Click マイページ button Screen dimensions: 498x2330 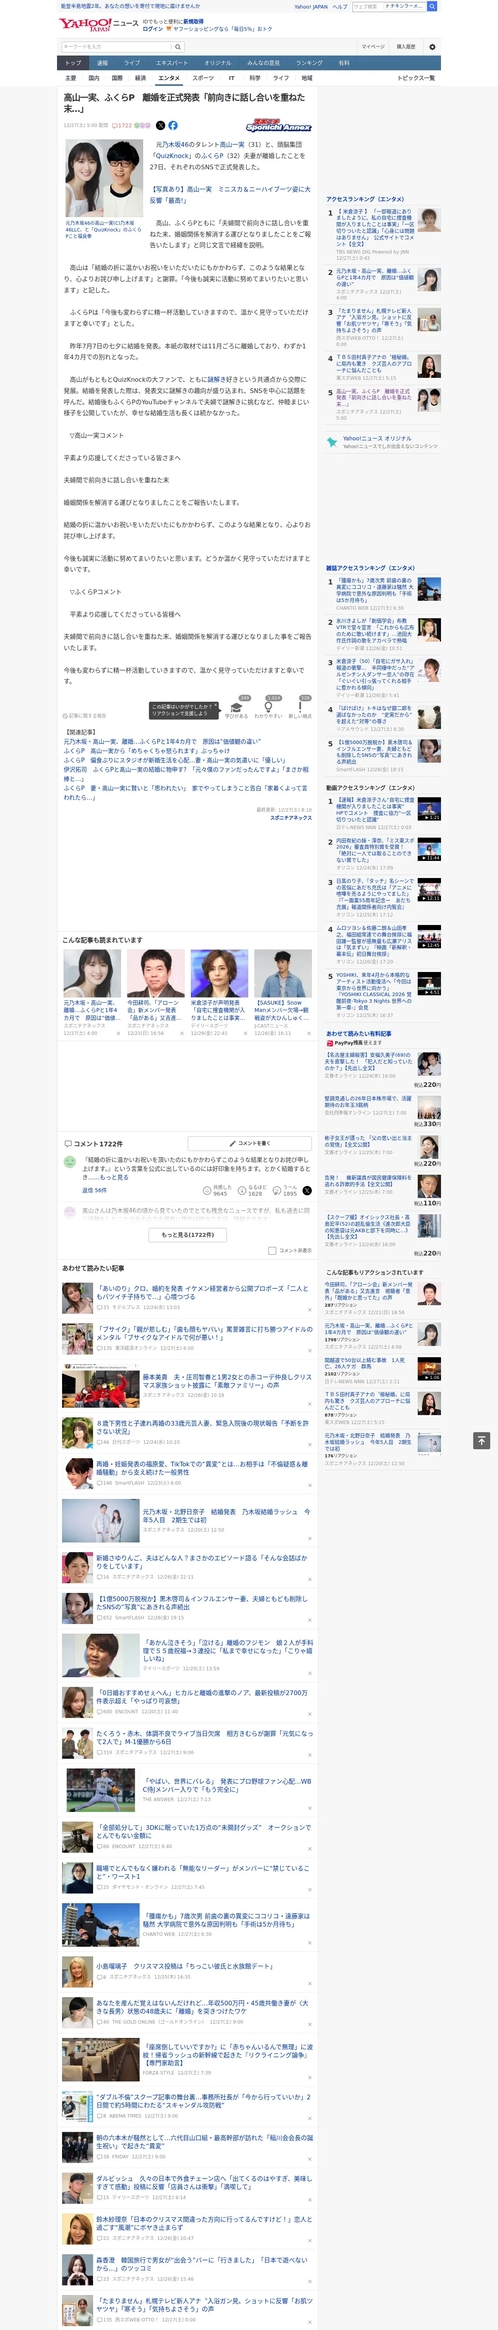tap(372, 46)
